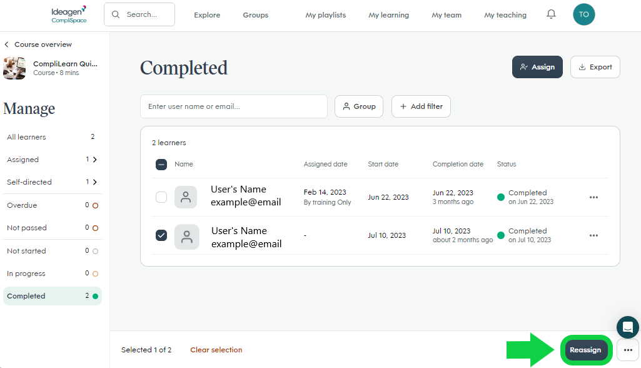Navigate to My teaching
The image size is (641, 368).
[x=505, y=15]
